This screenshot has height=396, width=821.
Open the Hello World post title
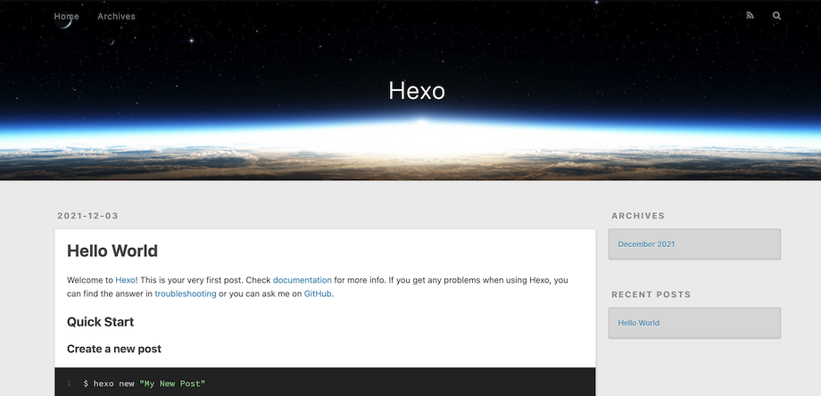click(112, 252)
